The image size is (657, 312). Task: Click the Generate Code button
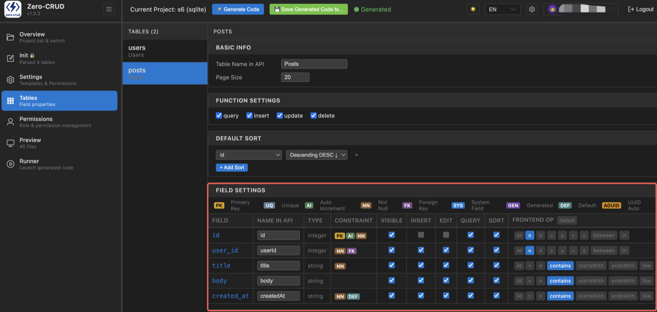tap(238, 9)
